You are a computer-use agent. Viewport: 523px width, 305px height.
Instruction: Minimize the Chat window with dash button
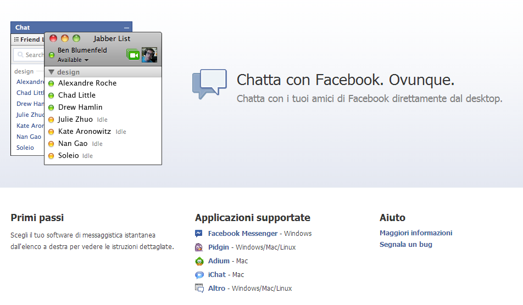point(126,28)
